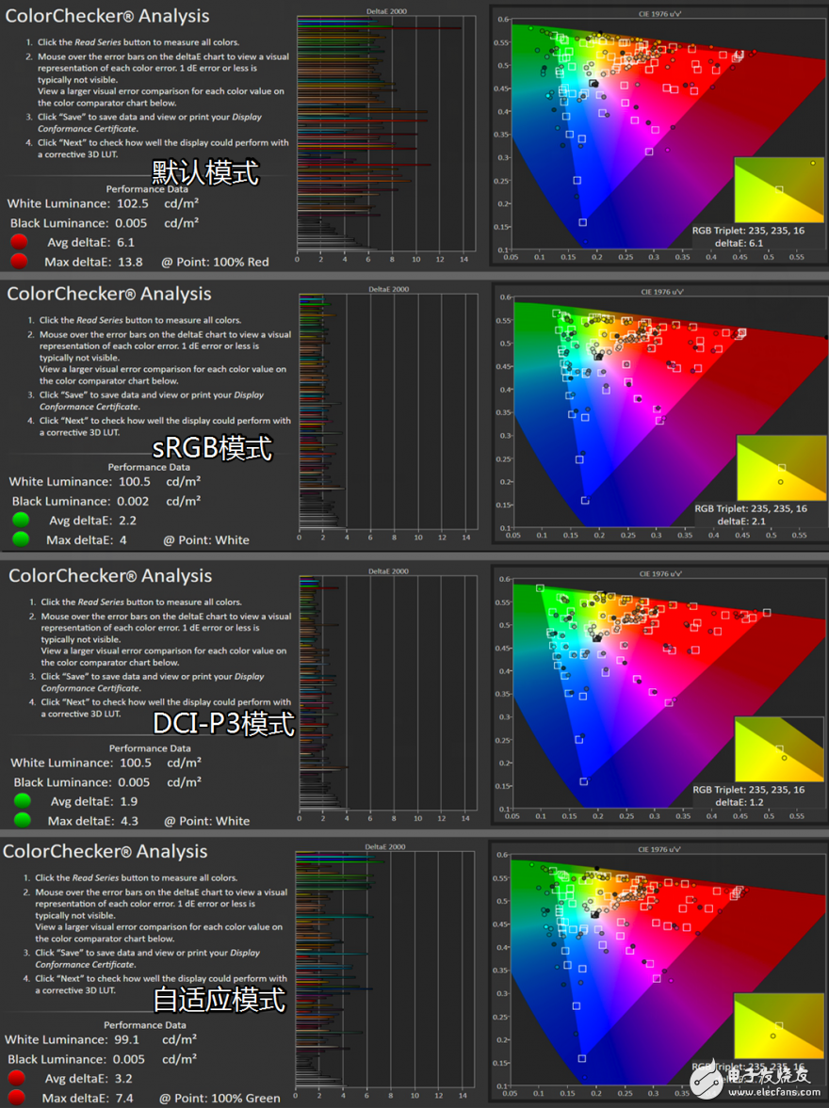Click the red indicator beside Avg deltaE 6.1
This screenshot has height=1108, width=829.
(18, 242)
